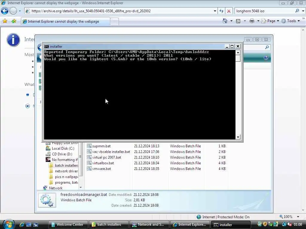The width and height of the screenshot is (306, 229).
Task: Open the Home button dropdown arrow
Action: 232,21
